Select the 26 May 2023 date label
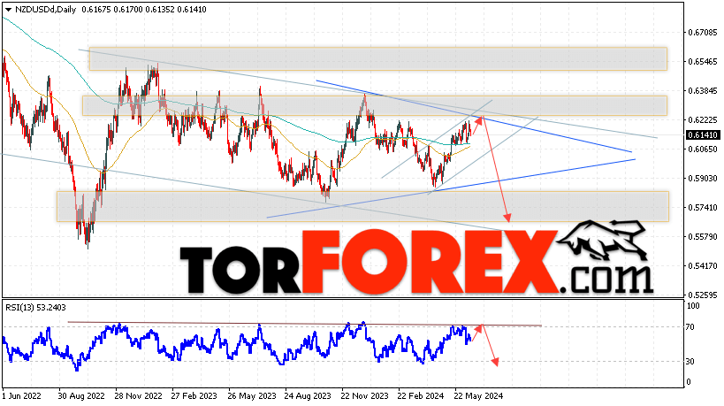This screenshot has width=724, height=406. (x=252, y=396)
